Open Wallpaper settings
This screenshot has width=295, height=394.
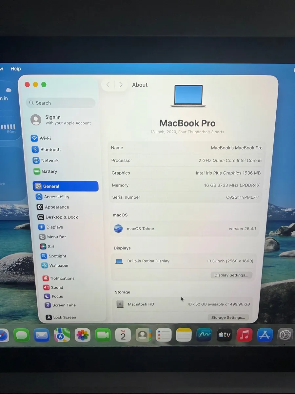55,265
